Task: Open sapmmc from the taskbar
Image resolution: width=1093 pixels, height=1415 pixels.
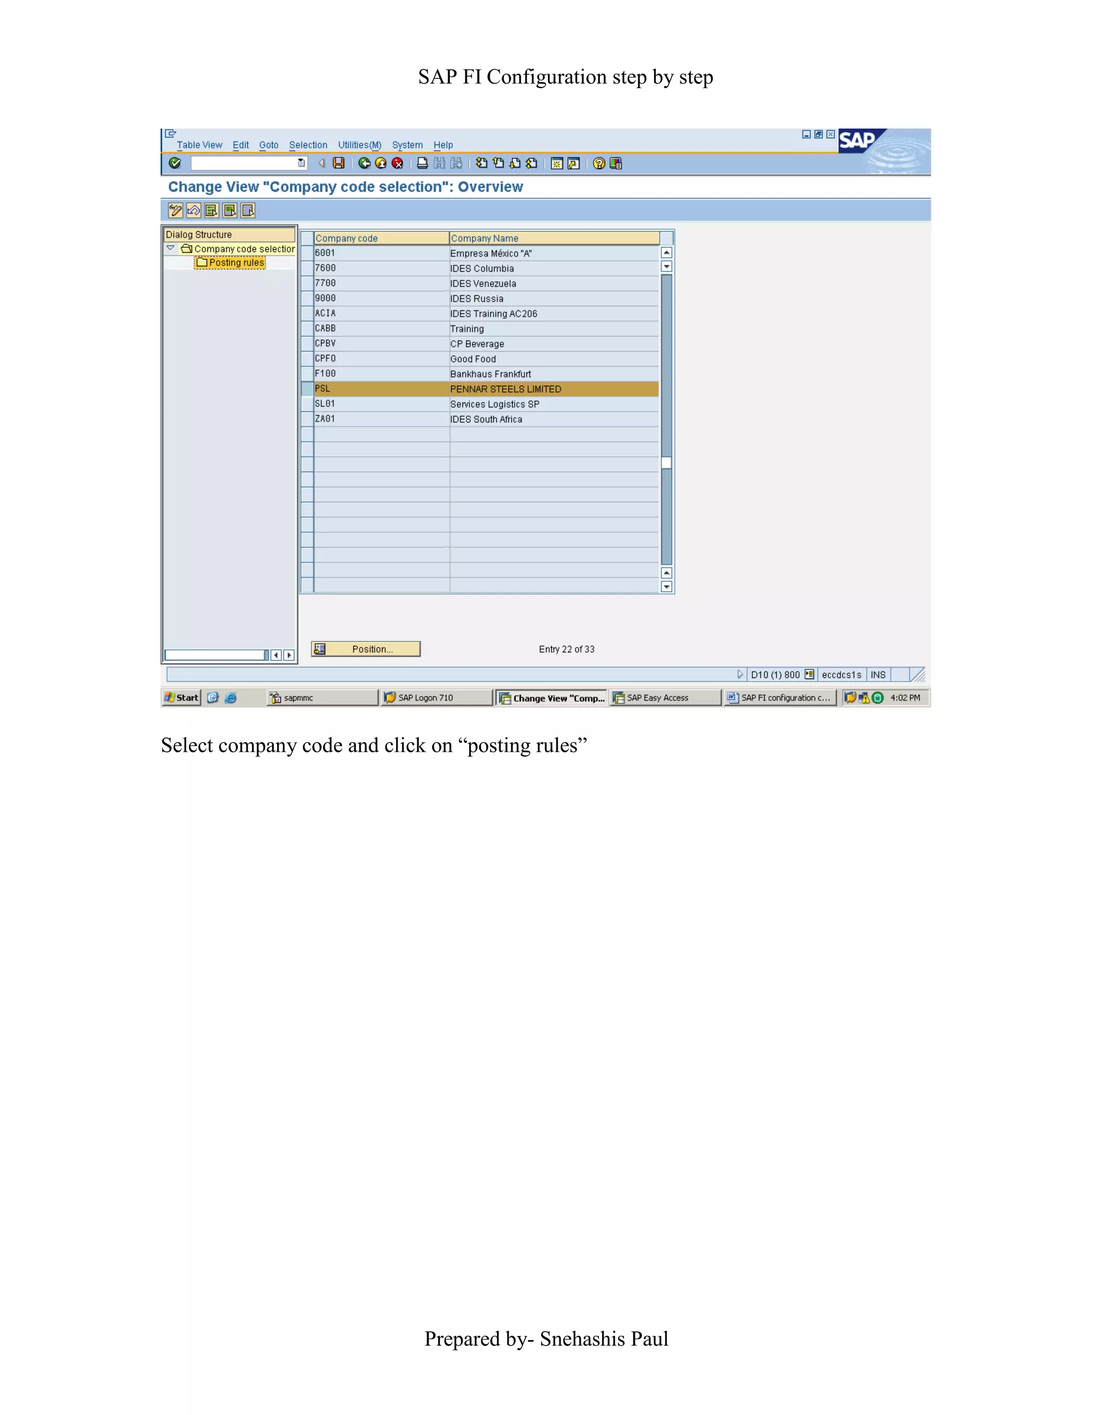Action: (x=322, y=698)
